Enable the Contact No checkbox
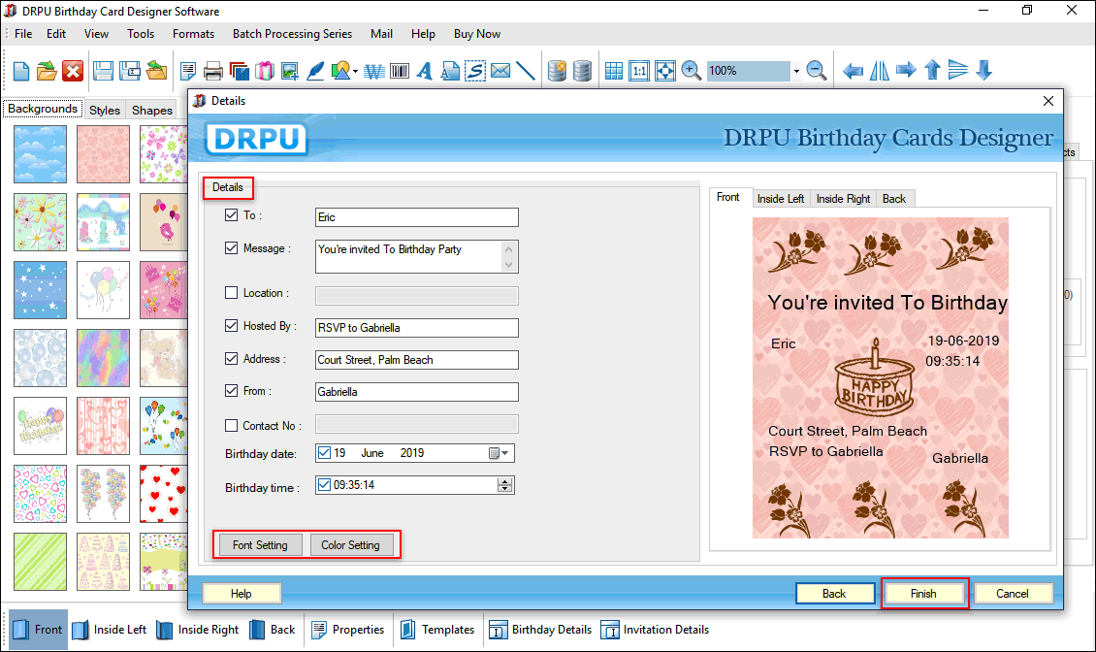 tap(232, 425)
